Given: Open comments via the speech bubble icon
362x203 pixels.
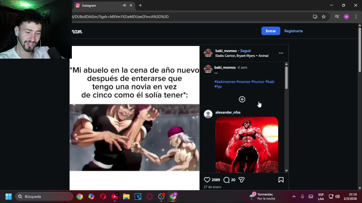Looking at the screenshot, I should click(227, 180).
